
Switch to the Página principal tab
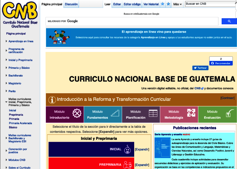click(52, 4)
